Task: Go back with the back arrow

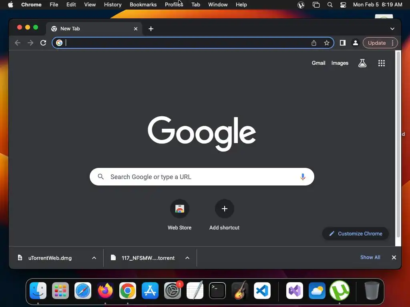Action: pyautogui.click(x=18, y=43)
